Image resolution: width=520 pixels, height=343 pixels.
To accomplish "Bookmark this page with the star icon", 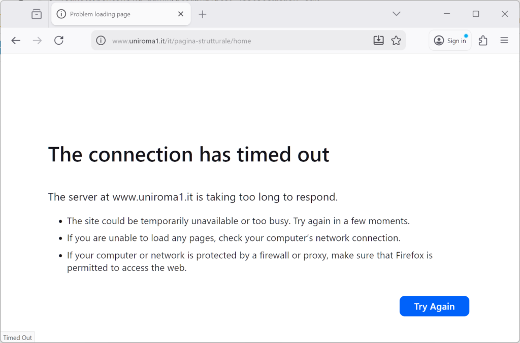I will click(x=396, y=41).
